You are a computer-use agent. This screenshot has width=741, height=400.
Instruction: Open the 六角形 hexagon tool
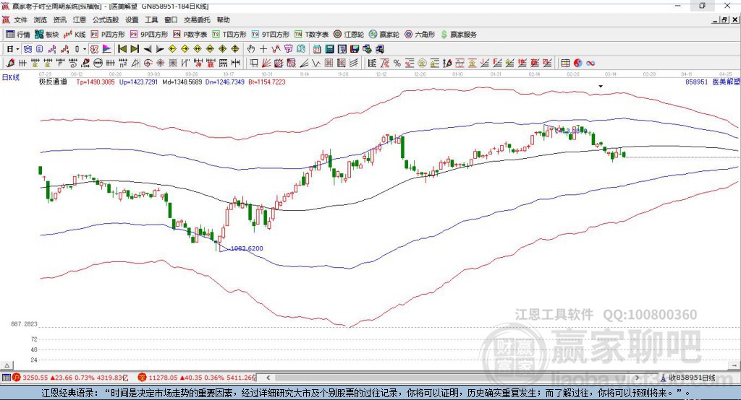click(x=420, y=35)
